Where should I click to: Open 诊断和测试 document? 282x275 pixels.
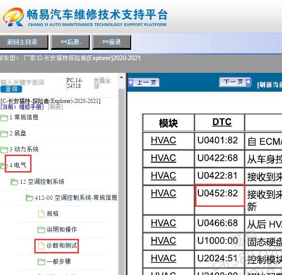[62, 245]
